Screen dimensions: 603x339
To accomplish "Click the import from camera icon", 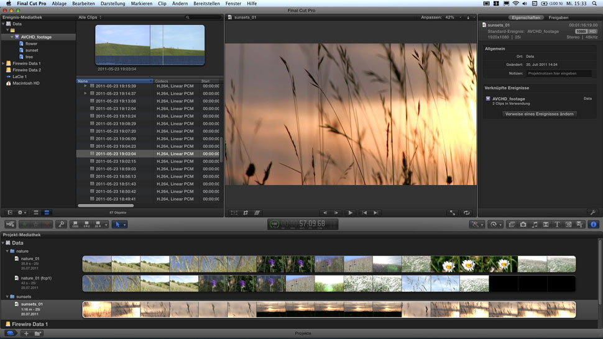I will (10, 224).
